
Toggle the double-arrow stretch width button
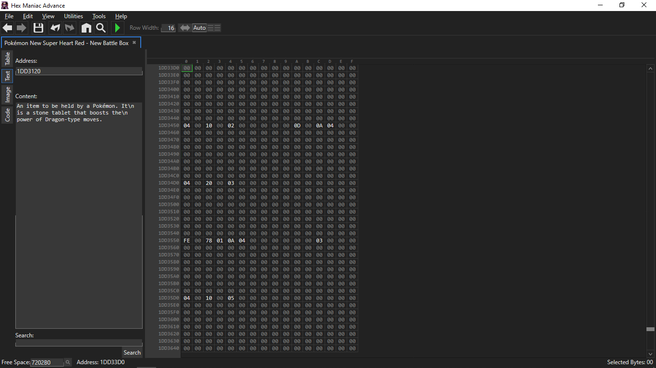184,28
